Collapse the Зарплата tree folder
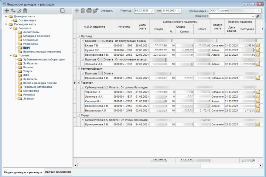This screenshot has width=266, height=177. click(11, 28)
